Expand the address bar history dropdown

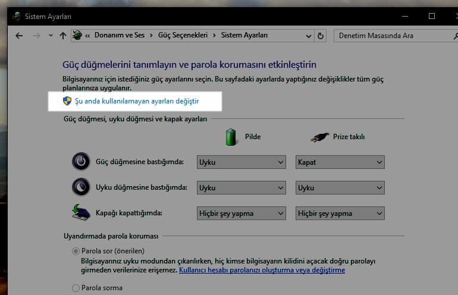[309, 36]
